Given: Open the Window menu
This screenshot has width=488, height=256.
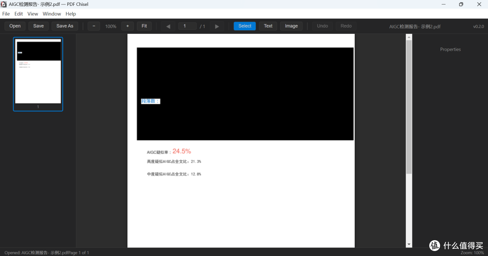Looking at the screenshot, I should click(x=52, y=14).
